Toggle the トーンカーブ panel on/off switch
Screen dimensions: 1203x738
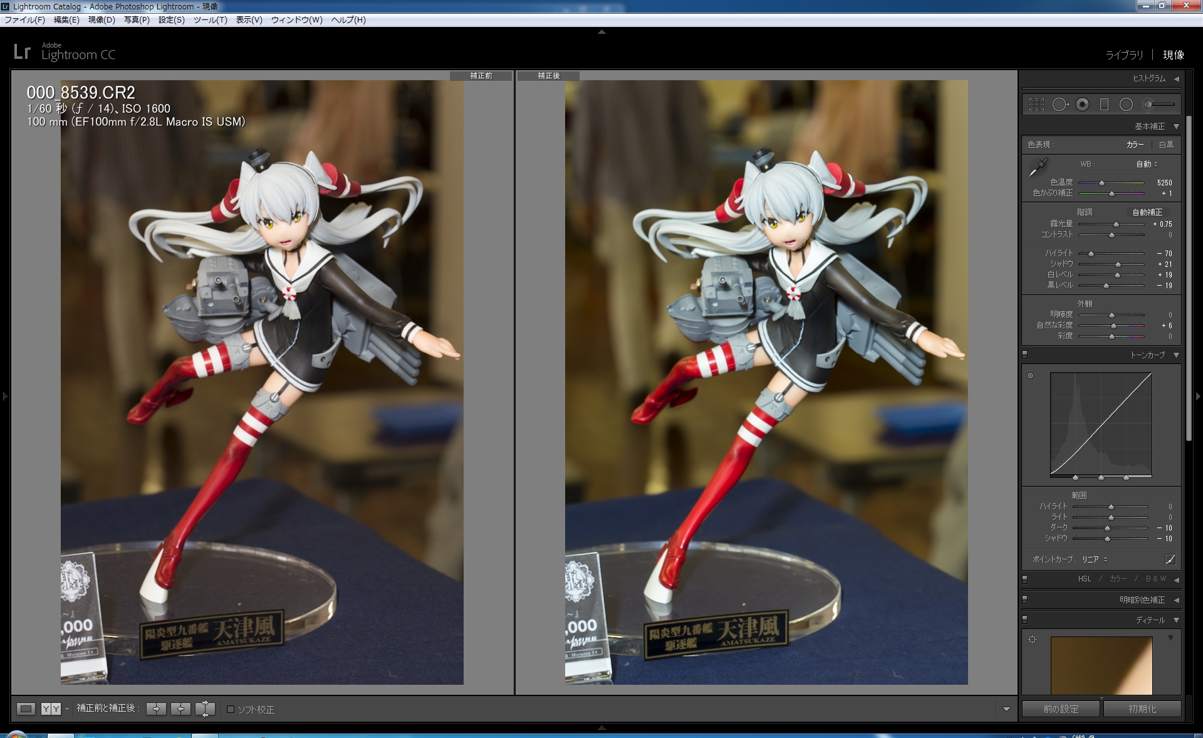1025,355
